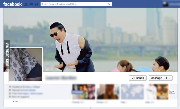Expand the 5 more sections dropdown
180x109 pixels.
point(172,92)
